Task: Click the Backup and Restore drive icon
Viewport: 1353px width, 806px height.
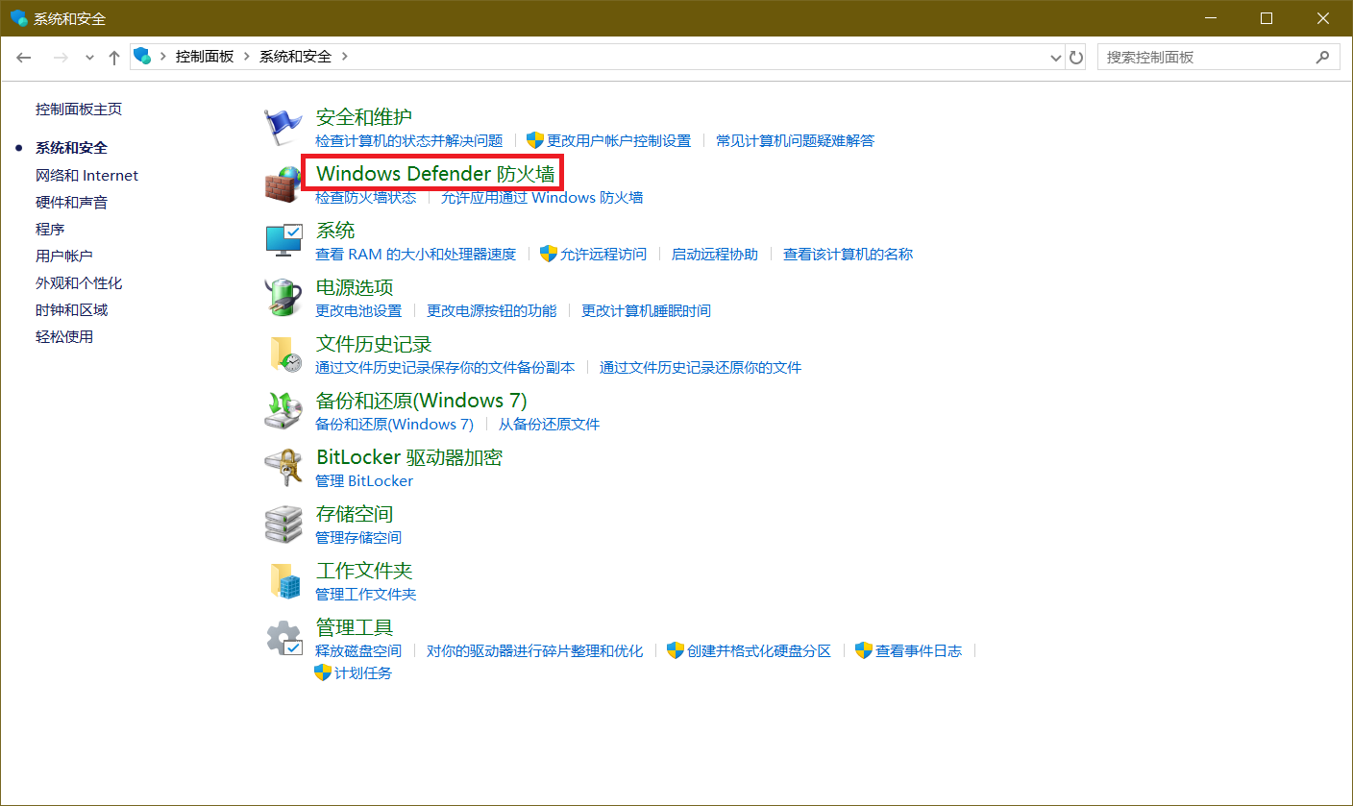Action: click(x=283, y=410)
